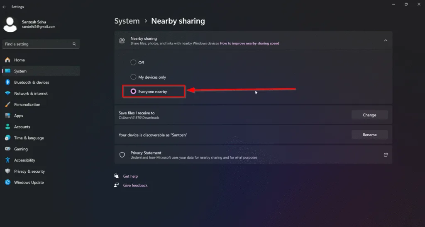Open Time & language settings

(41, 138)
